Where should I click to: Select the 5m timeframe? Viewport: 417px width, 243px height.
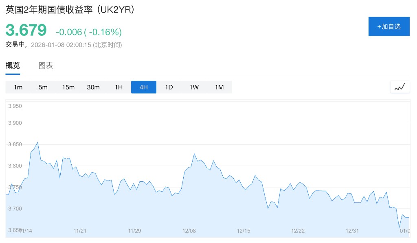click(x=43, y=87)
